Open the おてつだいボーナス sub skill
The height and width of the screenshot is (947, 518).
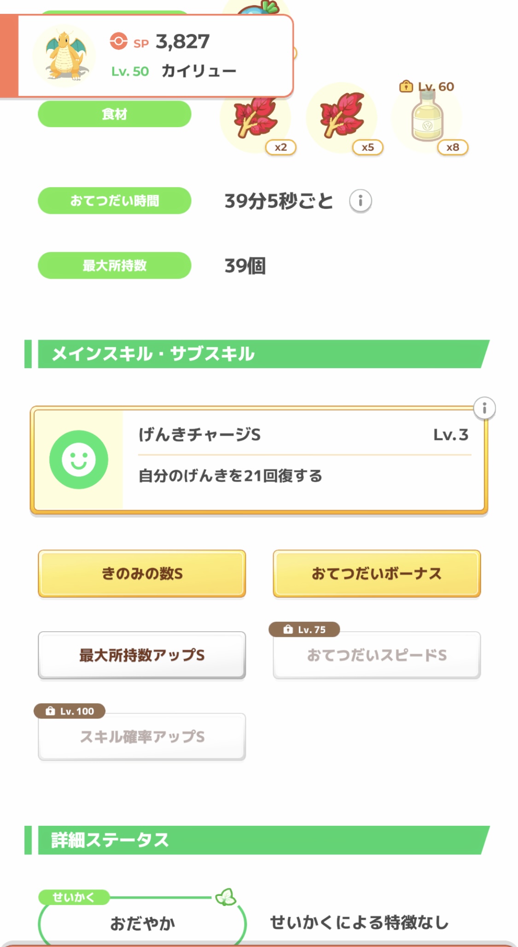coord(377,573)
